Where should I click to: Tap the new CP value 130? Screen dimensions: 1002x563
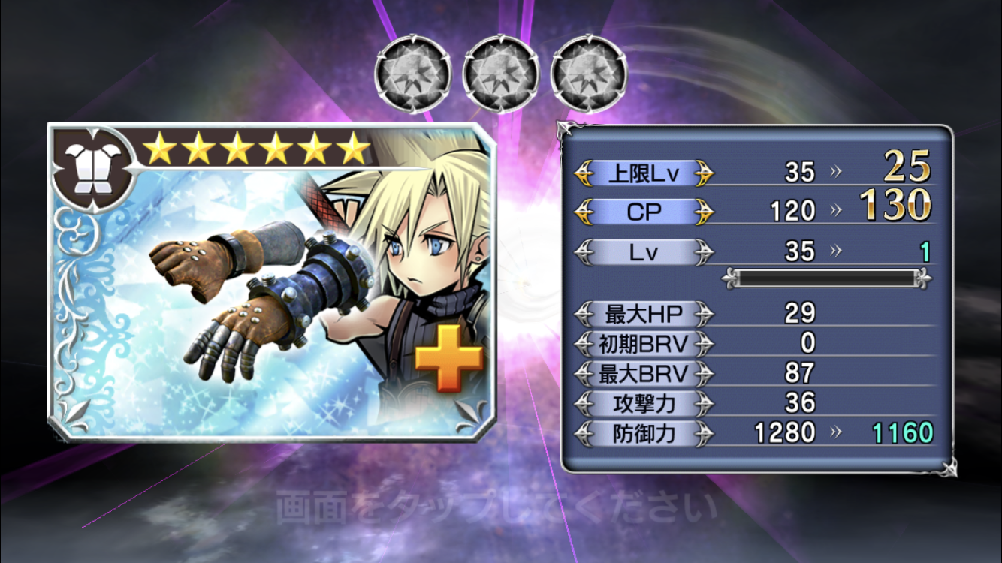tap(895, 205)
